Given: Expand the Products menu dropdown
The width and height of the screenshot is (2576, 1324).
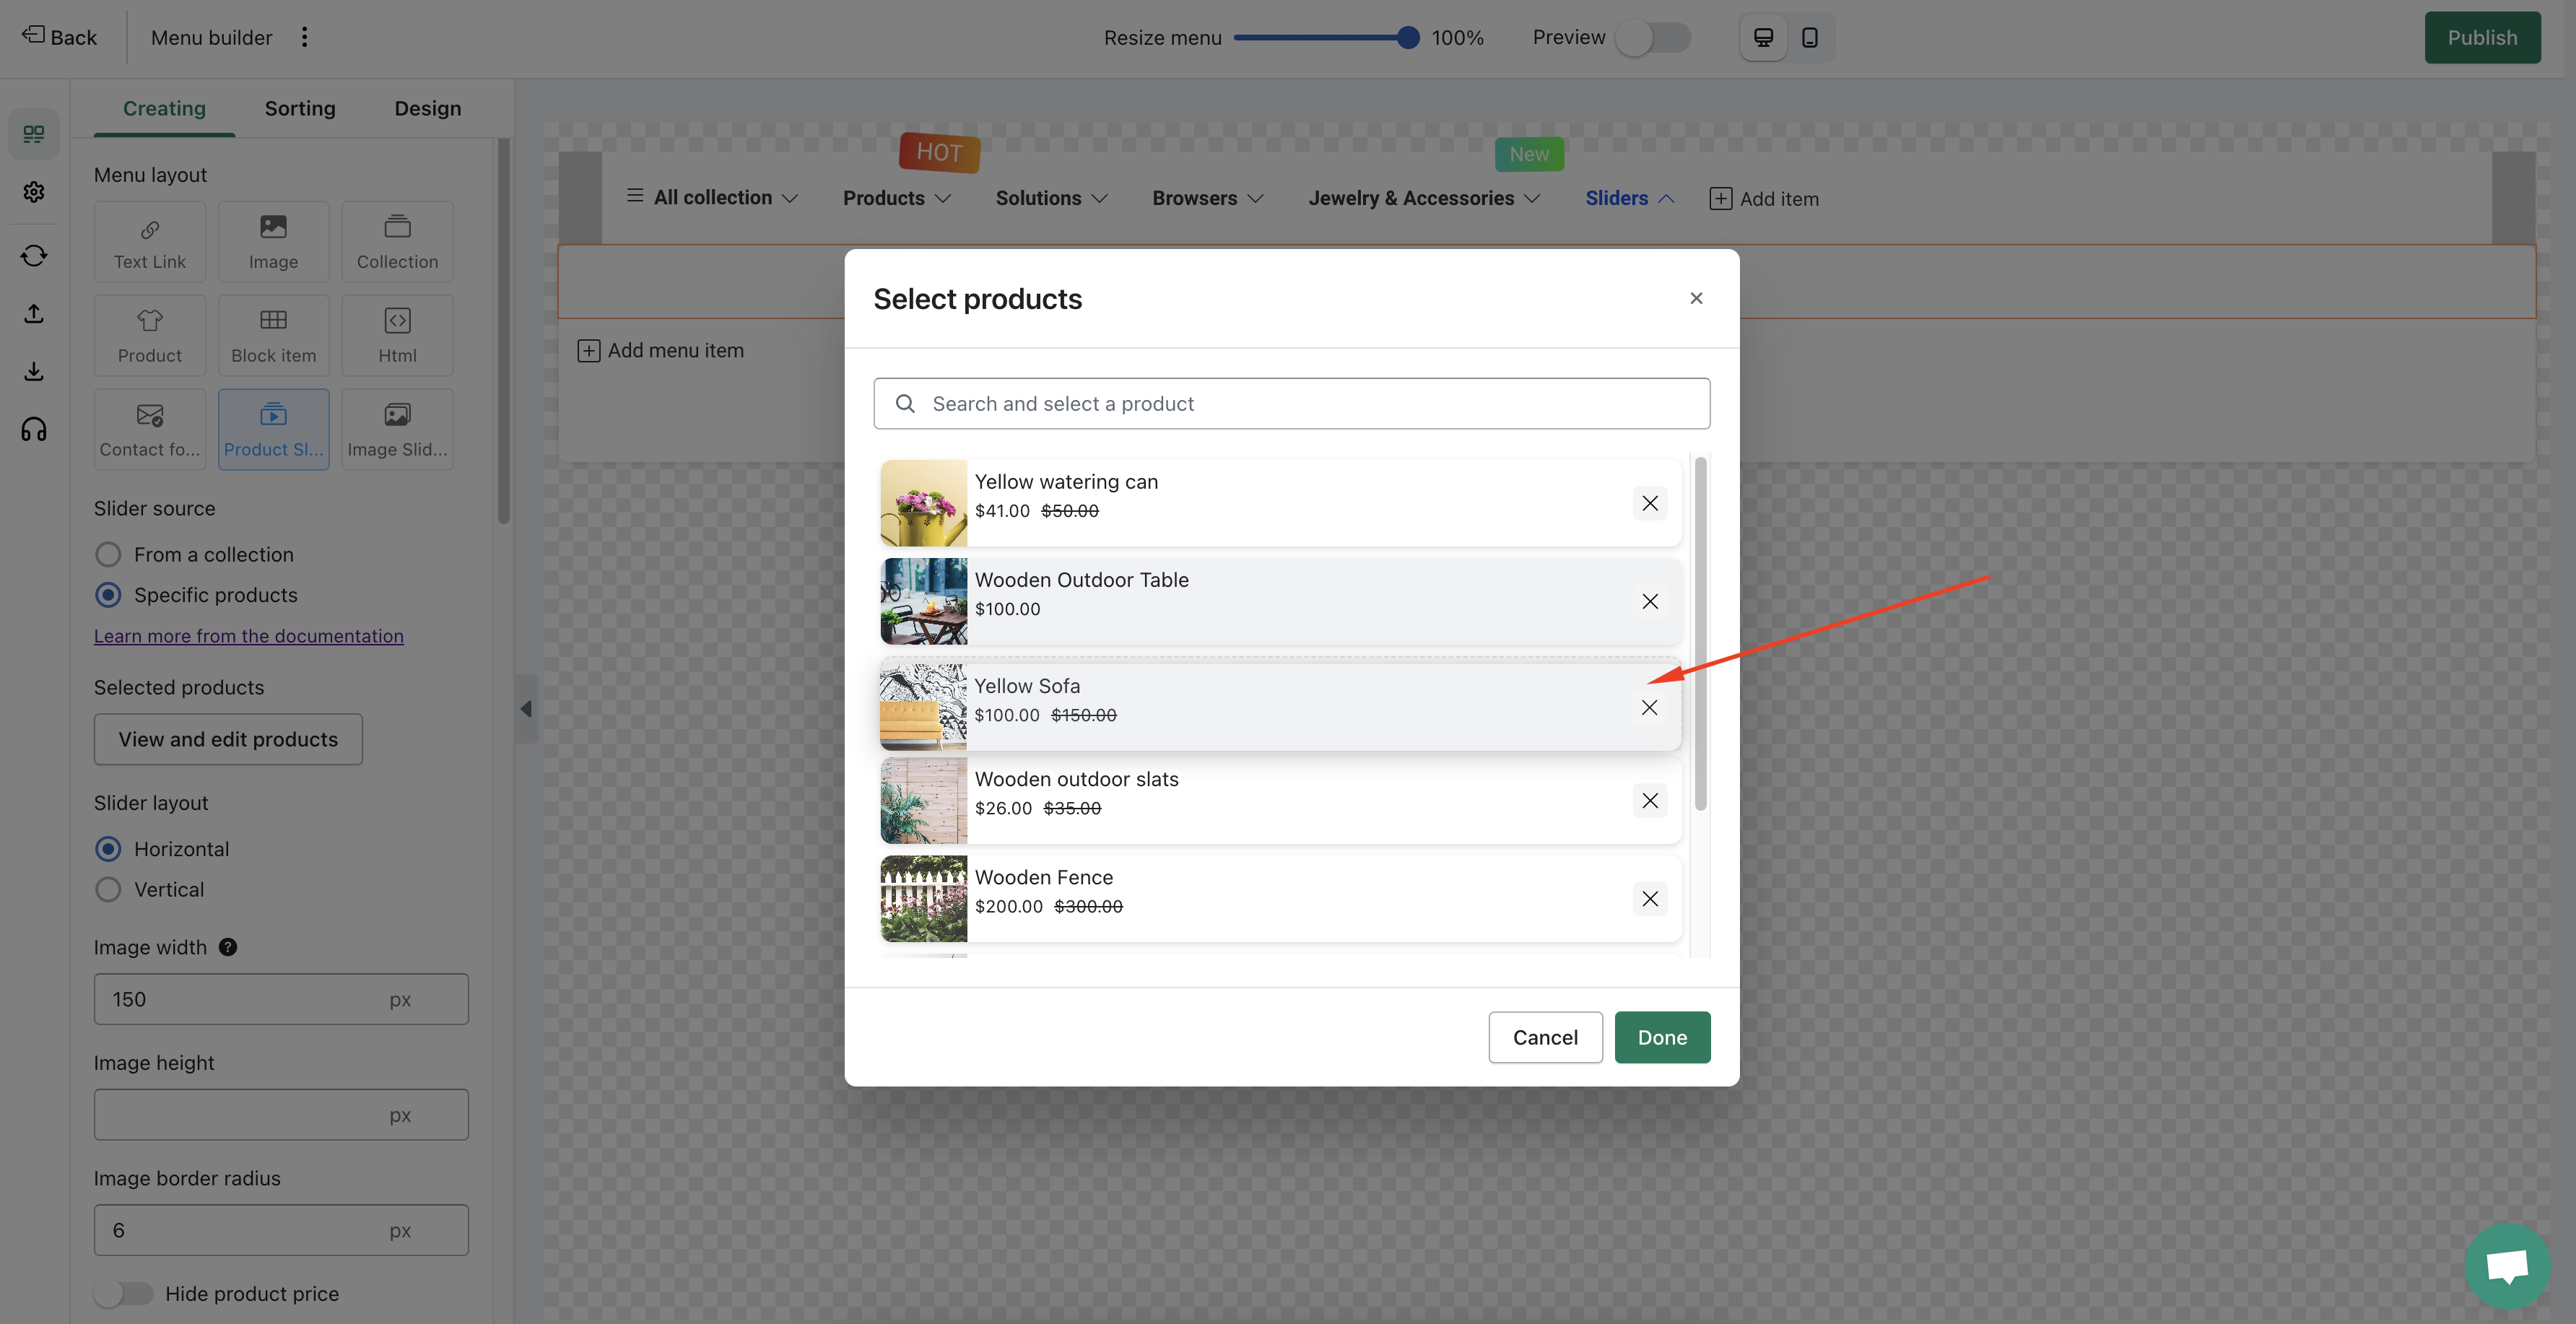Looking at the screenshot, I should (896, 198).
